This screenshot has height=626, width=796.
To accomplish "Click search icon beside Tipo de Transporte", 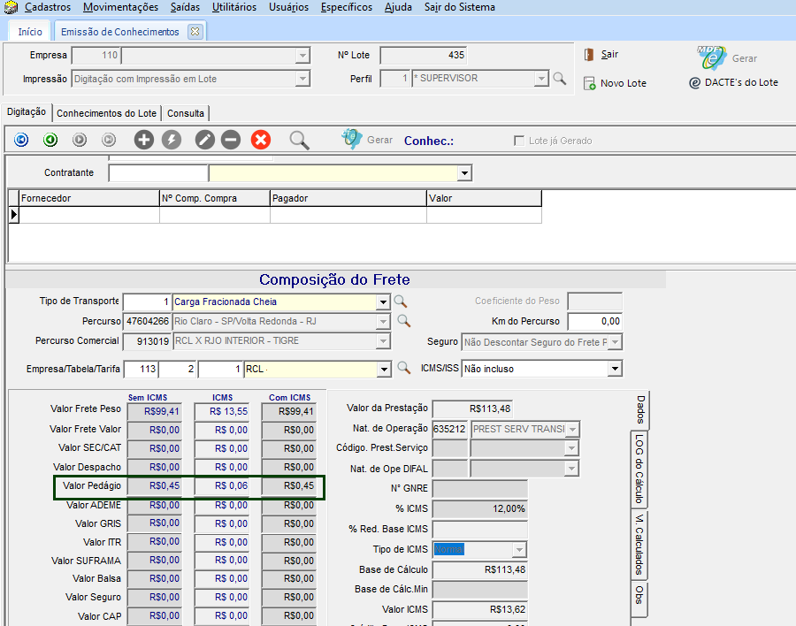I will click(402, 302).
